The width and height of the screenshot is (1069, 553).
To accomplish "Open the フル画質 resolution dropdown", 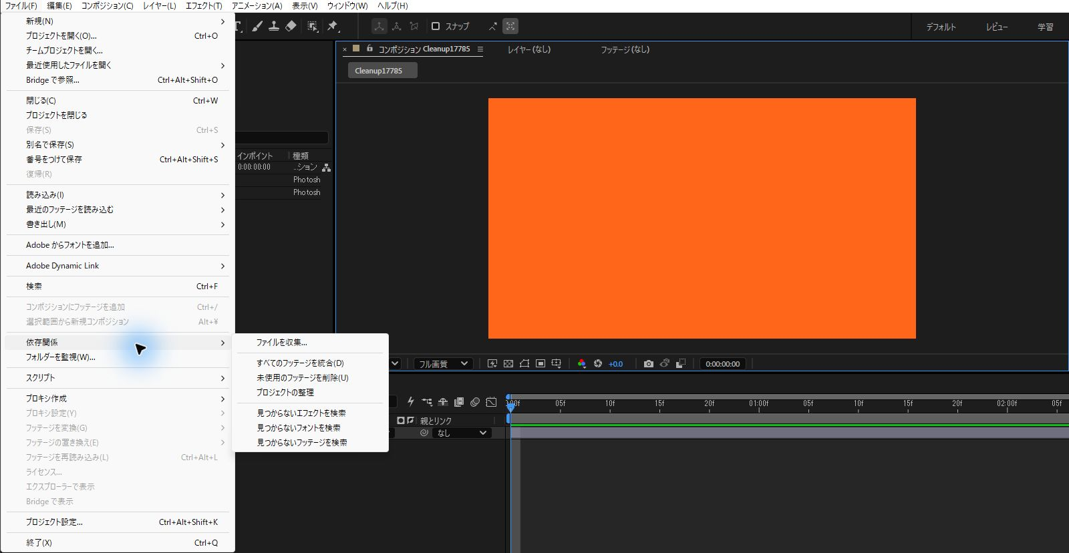I will (x=443, y=363).
